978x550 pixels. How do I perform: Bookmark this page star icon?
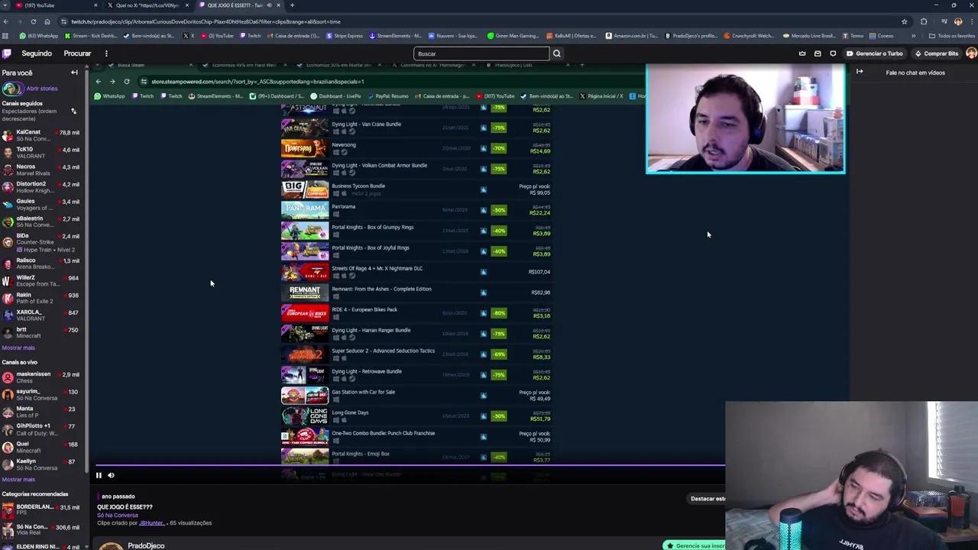(x=904, y=21)
